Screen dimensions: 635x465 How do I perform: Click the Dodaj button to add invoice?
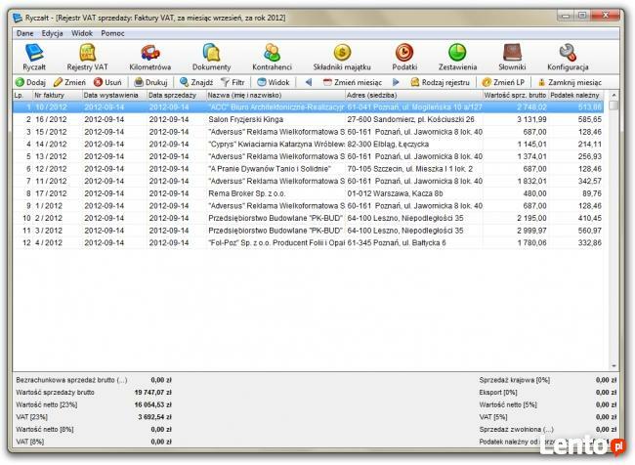click(30, 82)
